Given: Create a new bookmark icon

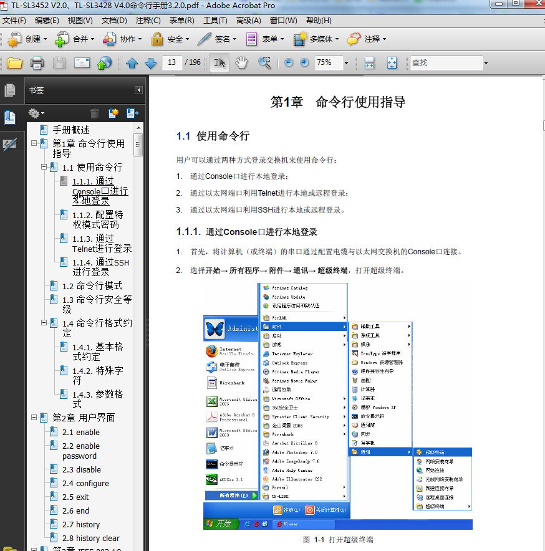Looking at the screenshot, I should 113,113.
